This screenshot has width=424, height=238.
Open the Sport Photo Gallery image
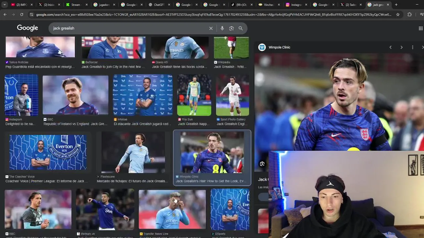(233, 95)
